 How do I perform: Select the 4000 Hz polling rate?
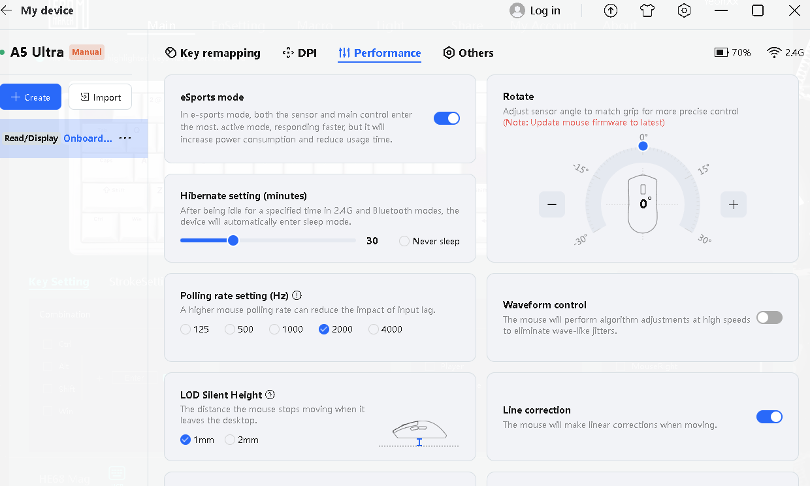pos(374,329)
